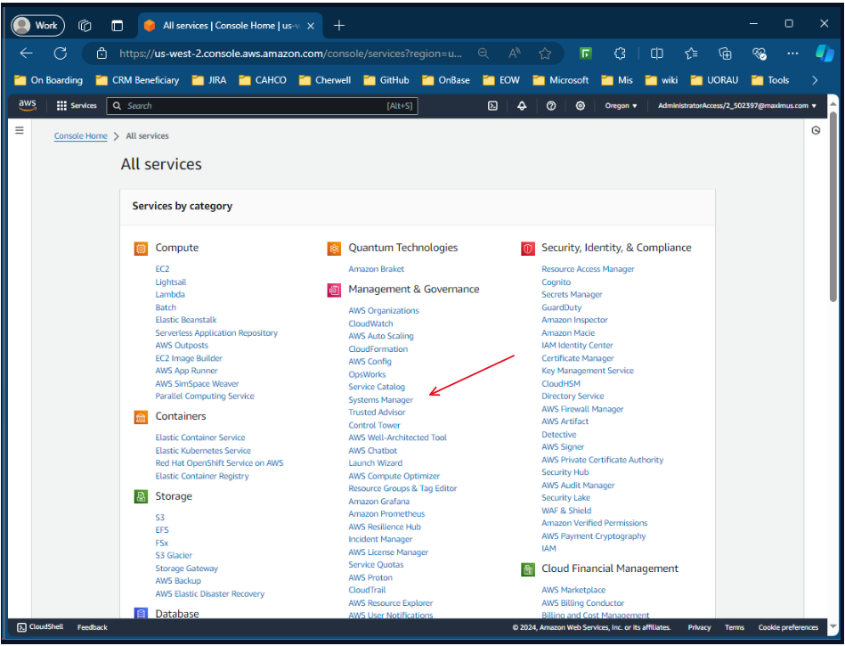
Task: Click the AWS logo in console header
Action: point(27,105)
